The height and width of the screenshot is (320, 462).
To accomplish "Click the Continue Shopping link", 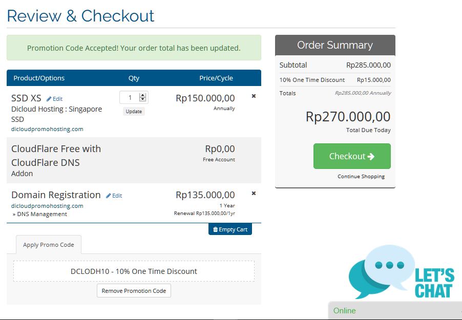I will coord(361,177).
